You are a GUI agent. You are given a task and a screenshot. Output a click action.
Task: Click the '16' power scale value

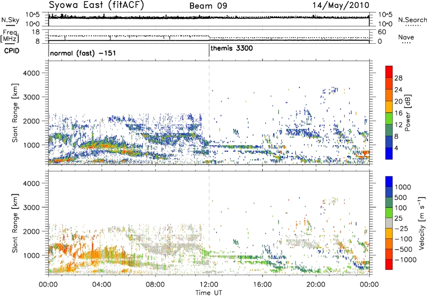[x=398, y=113]
